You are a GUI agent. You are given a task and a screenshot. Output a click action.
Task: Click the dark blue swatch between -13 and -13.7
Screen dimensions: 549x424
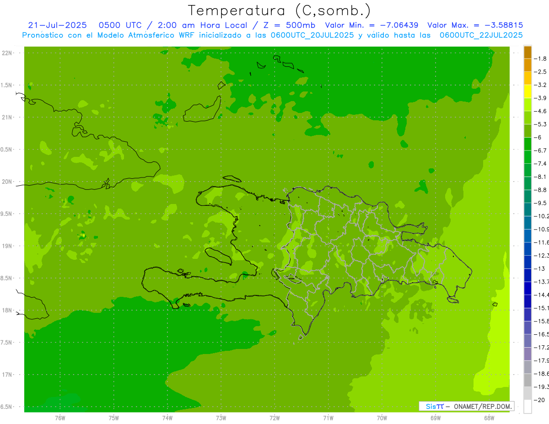[527, 275]
